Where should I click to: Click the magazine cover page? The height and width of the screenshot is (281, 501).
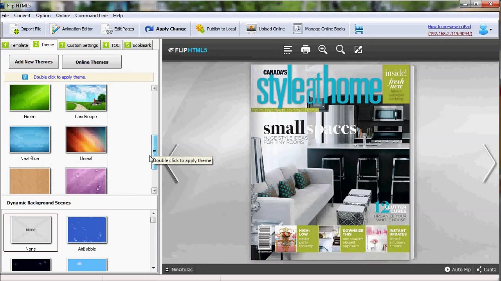tap(330, 162)
